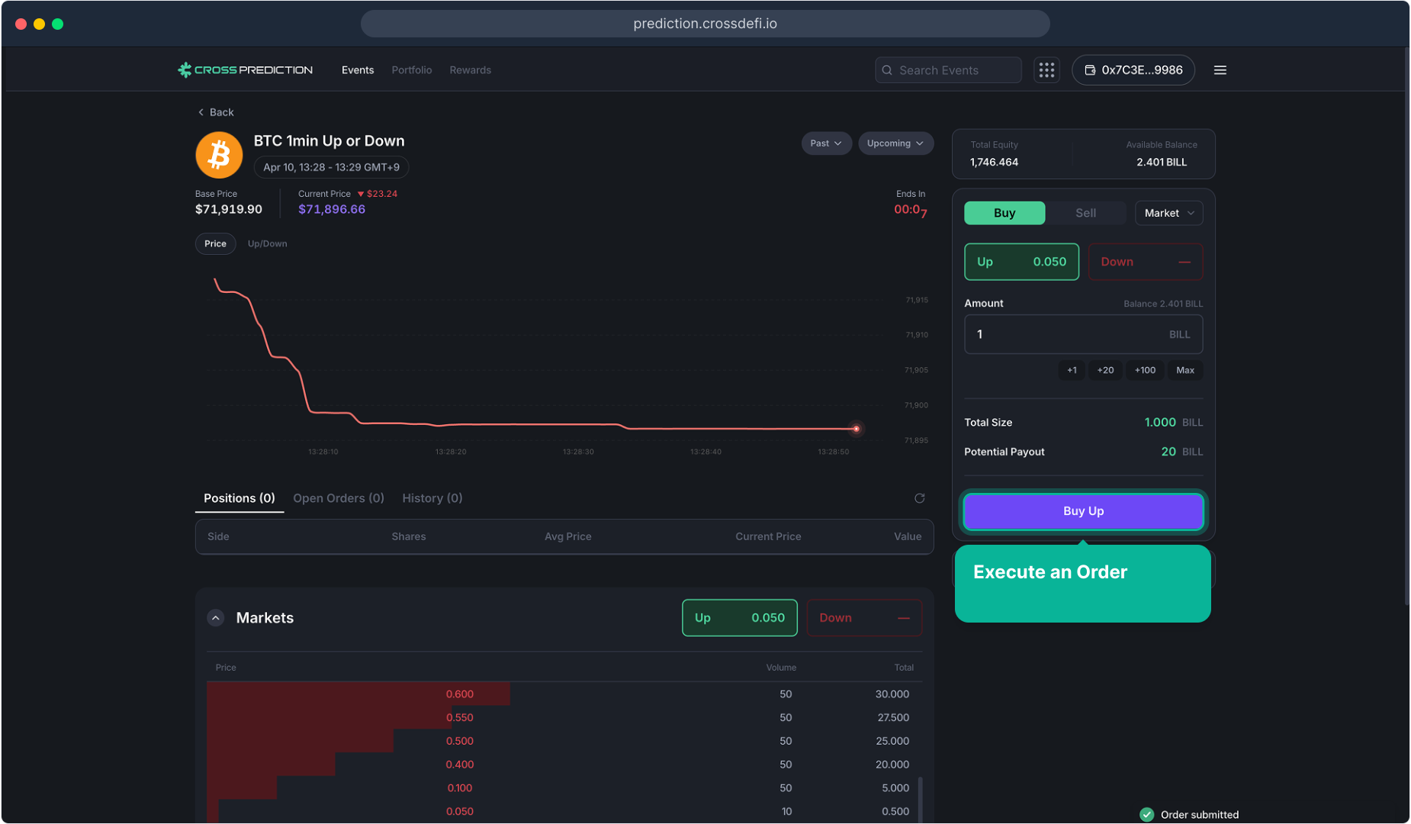This screenshot has height=824, width=1411.
Task: Go back using the Back link
Action: tap(215, 112)
